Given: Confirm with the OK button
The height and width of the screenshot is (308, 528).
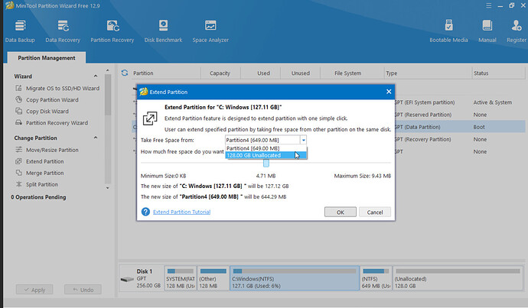Looking at the screenshot, I should (341, 212).
